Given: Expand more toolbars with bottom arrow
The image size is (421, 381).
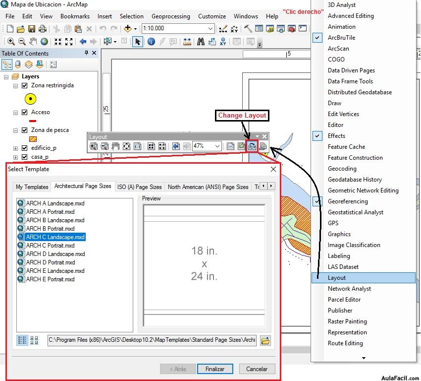Looking at the screenshot, I should click(364, 358).
